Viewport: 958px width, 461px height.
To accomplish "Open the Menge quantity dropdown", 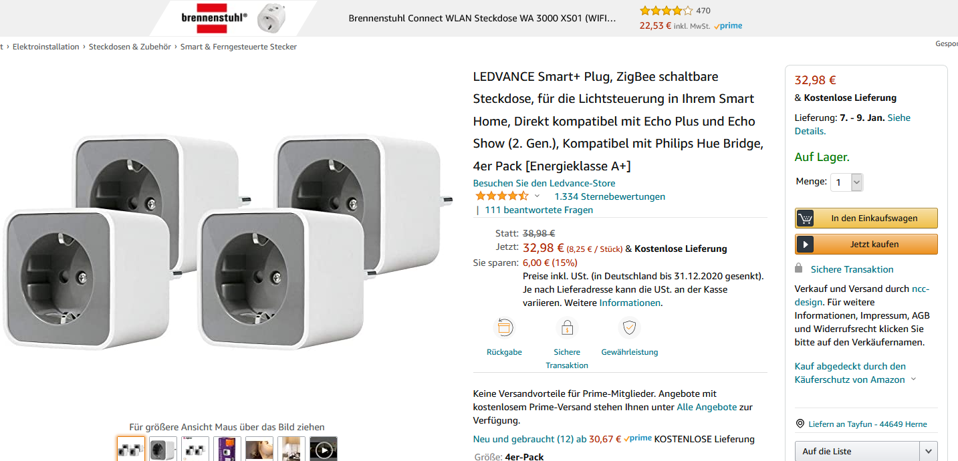I will (846, 182).
